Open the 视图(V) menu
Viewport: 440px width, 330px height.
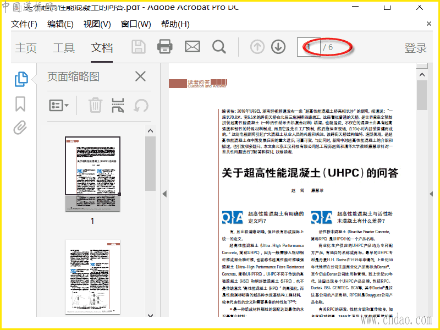[x=97, y=24]
